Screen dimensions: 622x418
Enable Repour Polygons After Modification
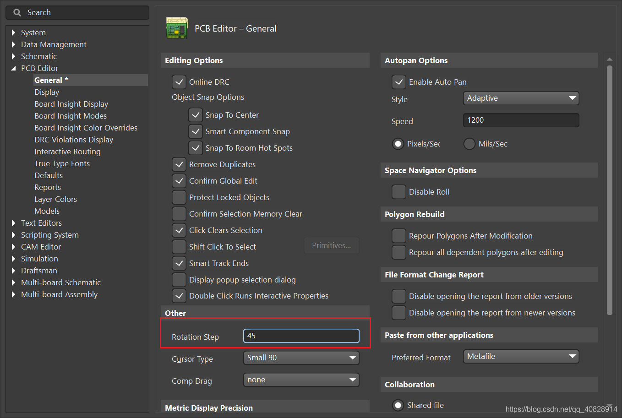(x=399, y=236)
